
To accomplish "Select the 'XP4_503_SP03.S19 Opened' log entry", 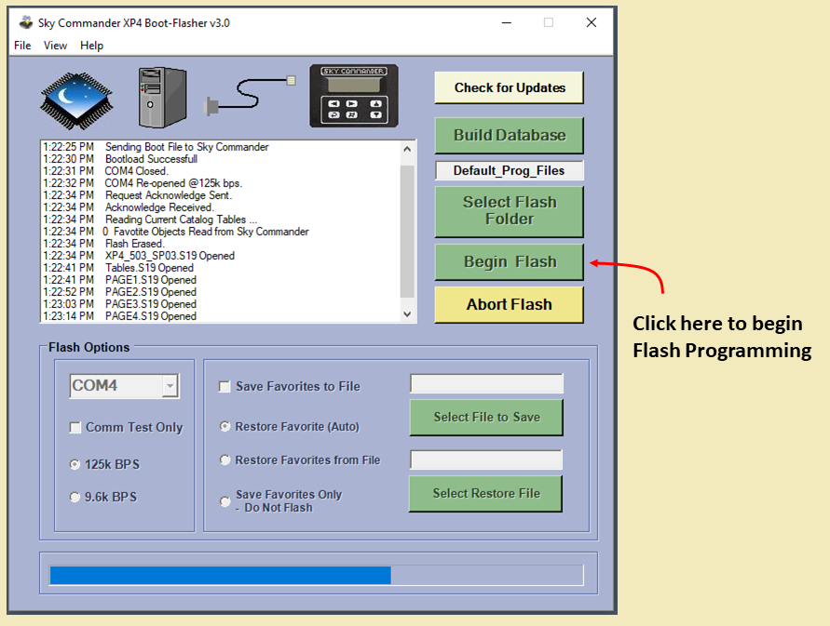I will pyautogui.click(x=170, y=256).
